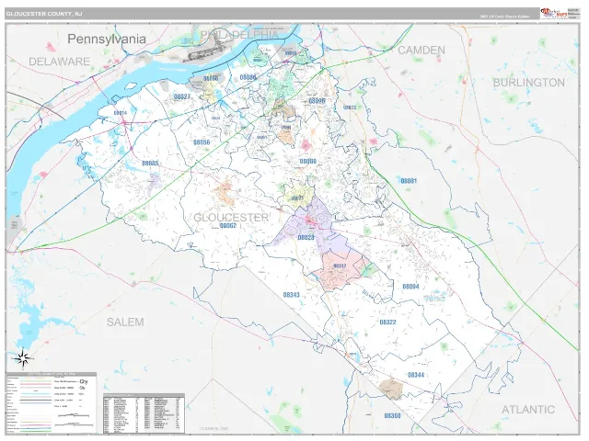Image resolution: width=589 pixels, height=441 pixels.
Task: Click ZIP code label 08360
Action: [x=393, y=416]
